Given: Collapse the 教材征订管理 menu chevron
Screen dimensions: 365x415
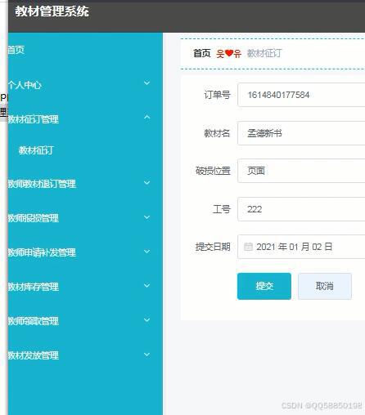Looking at the screenshot, I should coord(147,118).
